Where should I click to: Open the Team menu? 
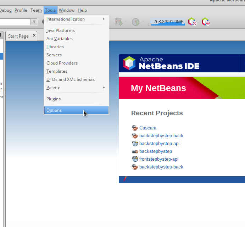(x=36, y=10)
